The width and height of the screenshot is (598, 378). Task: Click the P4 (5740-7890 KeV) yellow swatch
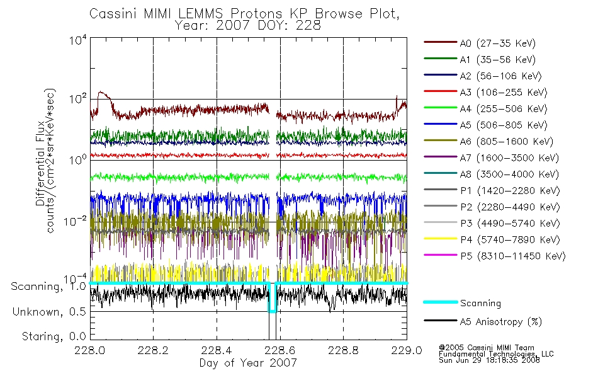coord(441,239)
